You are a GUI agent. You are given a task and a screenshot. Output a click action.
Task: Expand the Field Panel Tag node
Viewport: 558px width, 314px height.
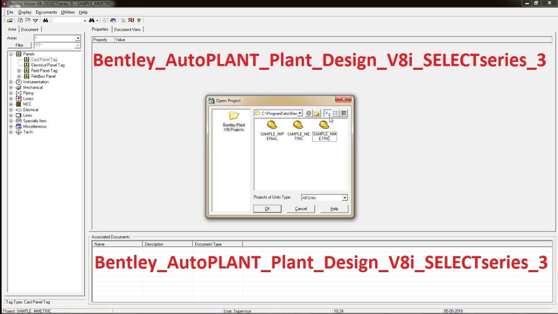[x=19, y=71]
